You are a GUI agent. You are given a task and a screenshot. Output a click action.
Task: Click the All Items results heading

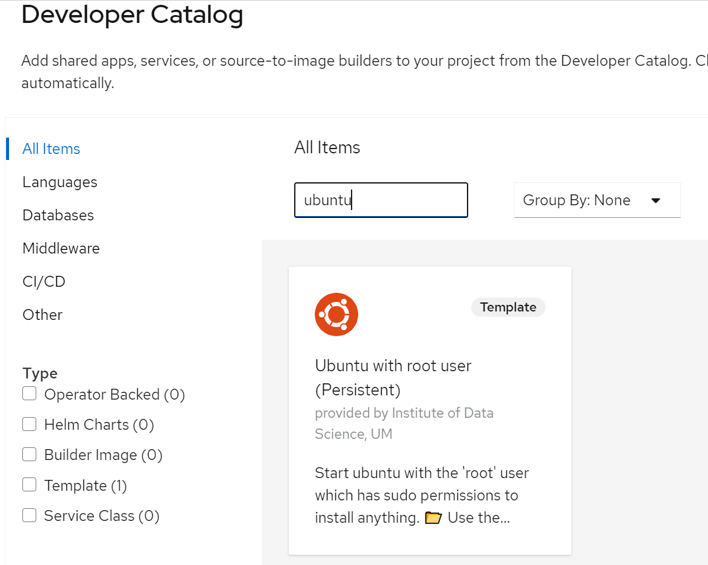tap(327, 147)
